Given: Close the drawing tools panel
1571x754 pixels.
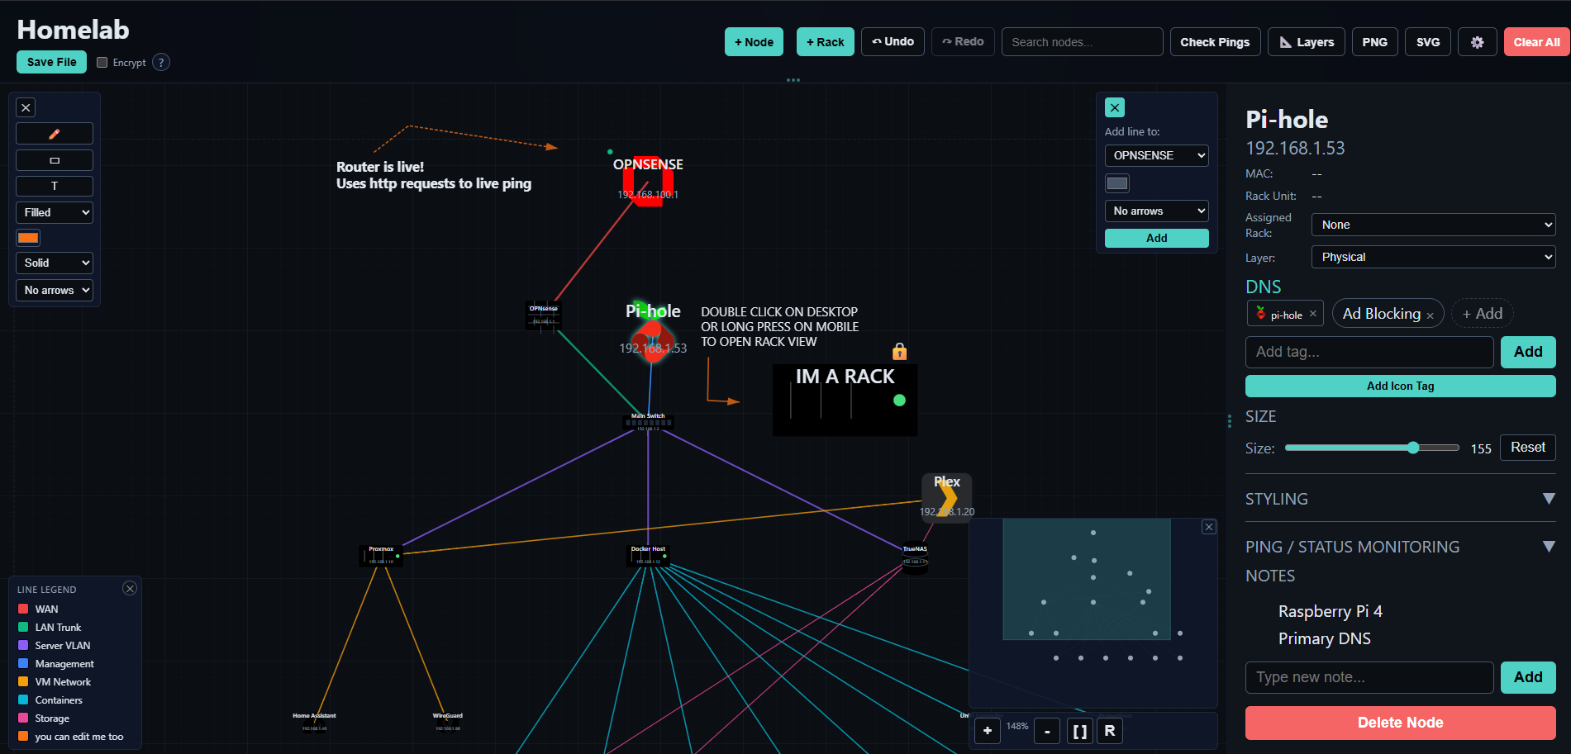Looking at the screenshot, I should (26, 107).
